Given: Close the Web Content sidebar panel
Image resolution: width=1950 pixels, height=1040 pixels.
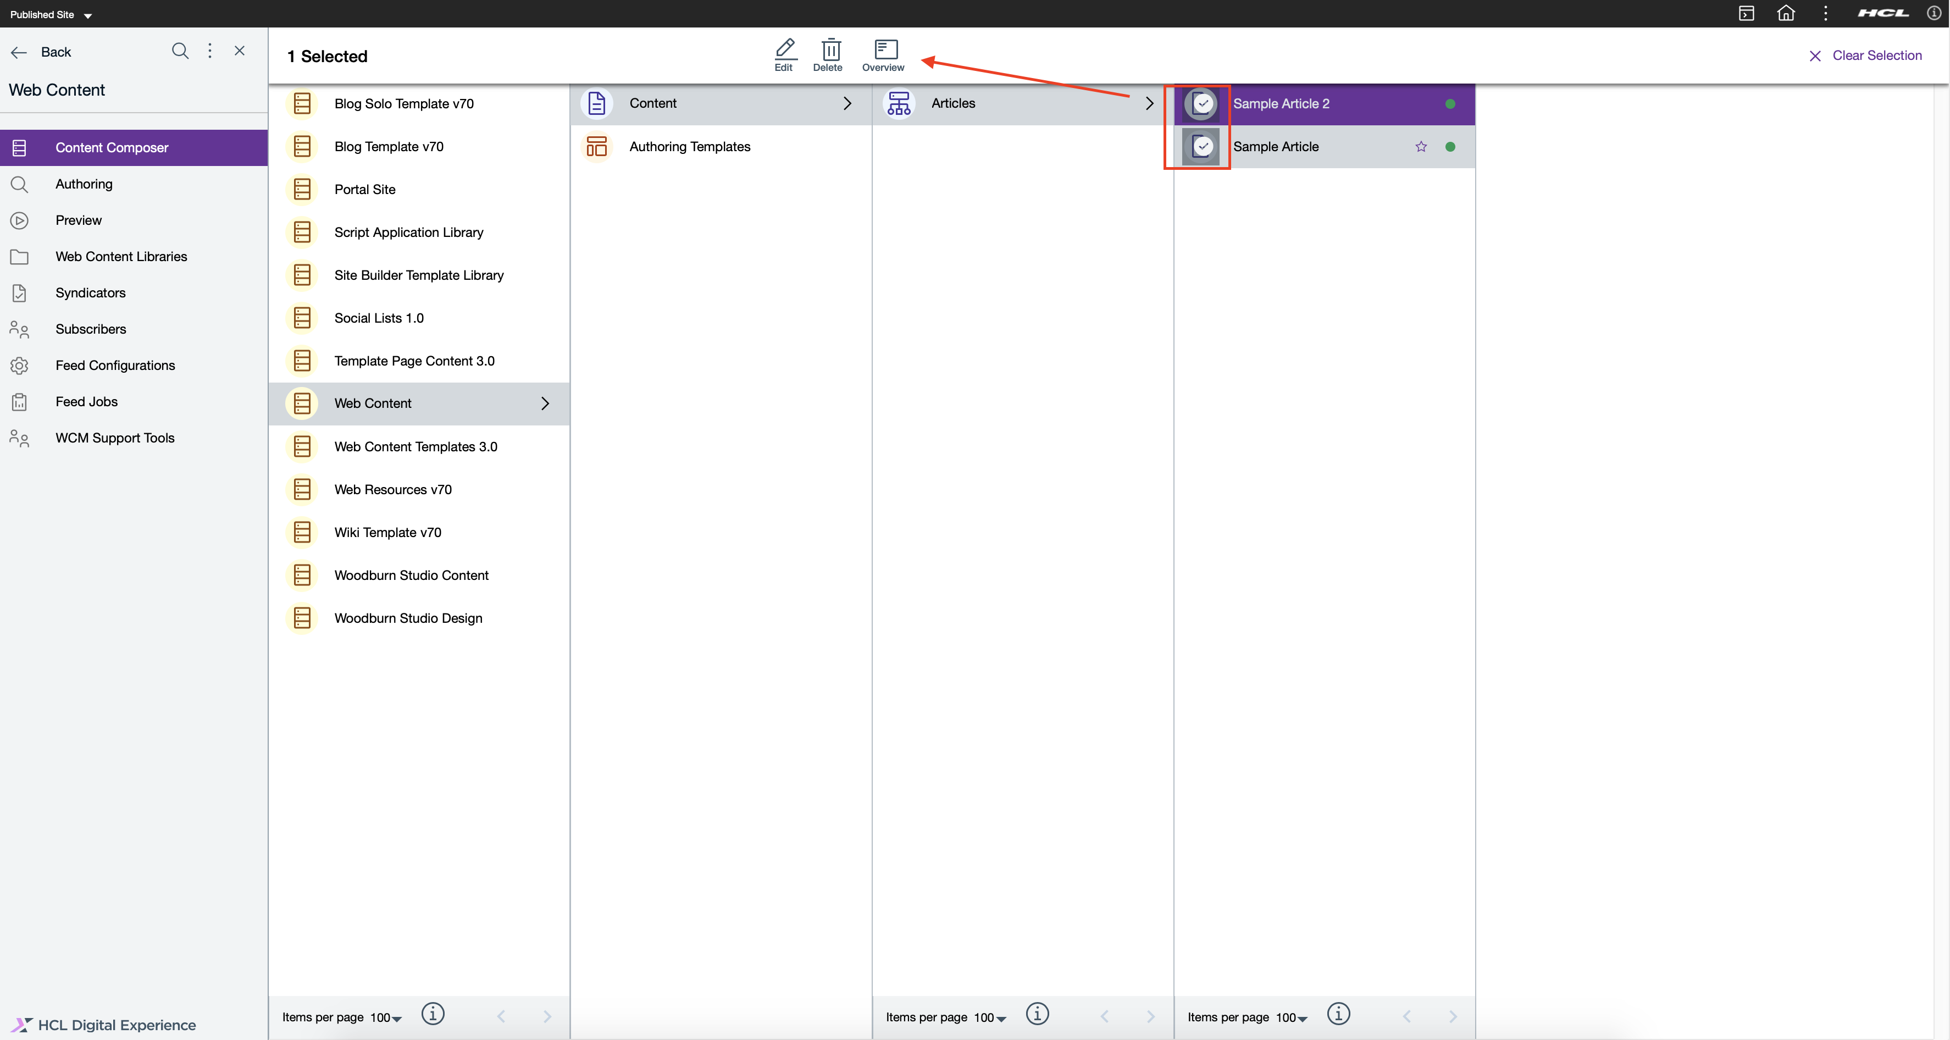Looking at the screenshot, I should pyautogui.click(x=240, y=51).
